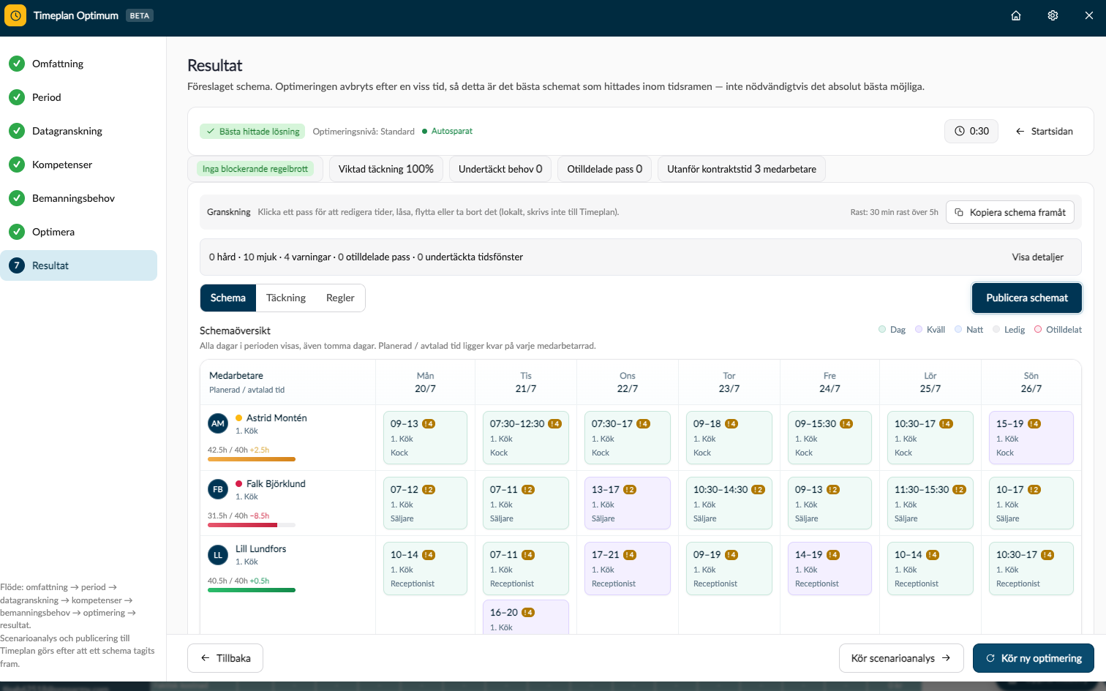Switch to the Regler tab
1106x691 pixels.
340,298
